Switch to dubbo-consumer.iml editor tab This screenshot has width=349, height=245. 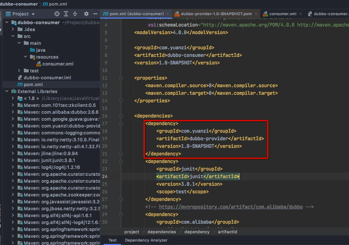pyautogui.click(x=329, y=14)
